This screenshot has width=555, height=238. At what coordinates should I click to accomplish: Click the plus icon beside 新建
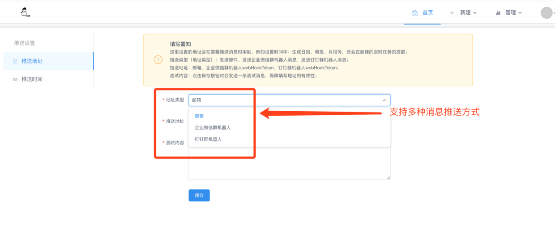[x=452, y=13]
